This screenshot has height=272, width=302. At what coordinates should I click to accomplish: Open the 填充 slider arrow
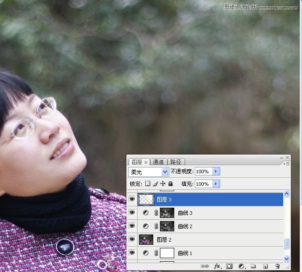click(216, 184)
